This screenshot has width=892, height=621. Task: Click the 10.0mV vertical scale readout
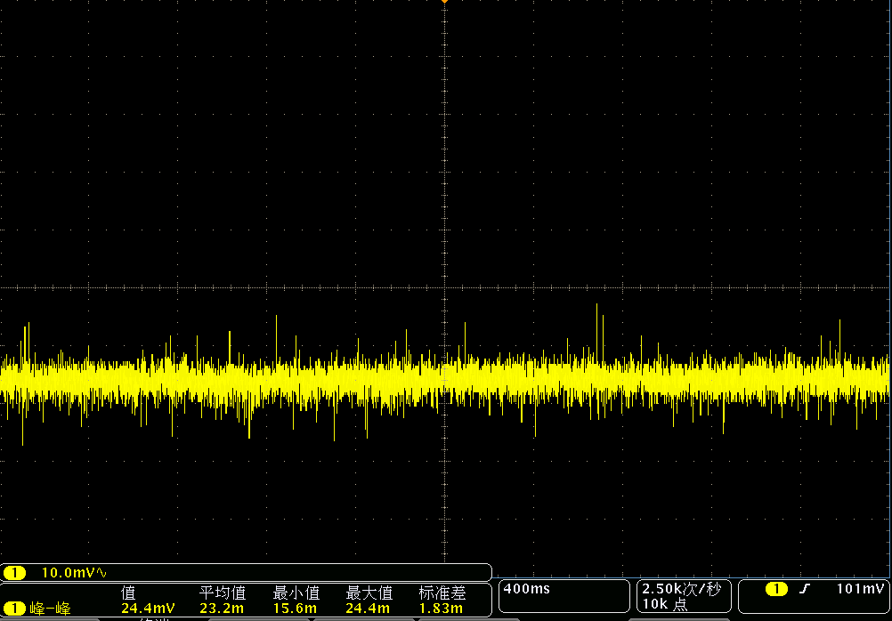[67, 573]
